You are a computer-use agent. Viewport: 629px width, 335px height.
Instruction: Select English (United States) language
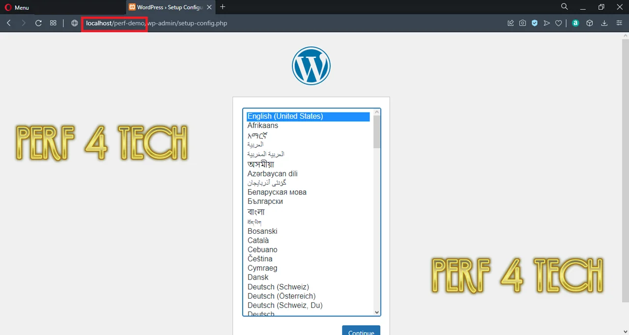point(308,116)
